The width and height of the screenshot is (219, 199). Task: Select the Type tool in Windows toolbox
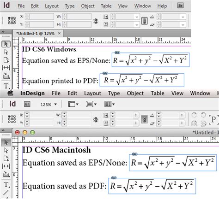pos(6,86)
